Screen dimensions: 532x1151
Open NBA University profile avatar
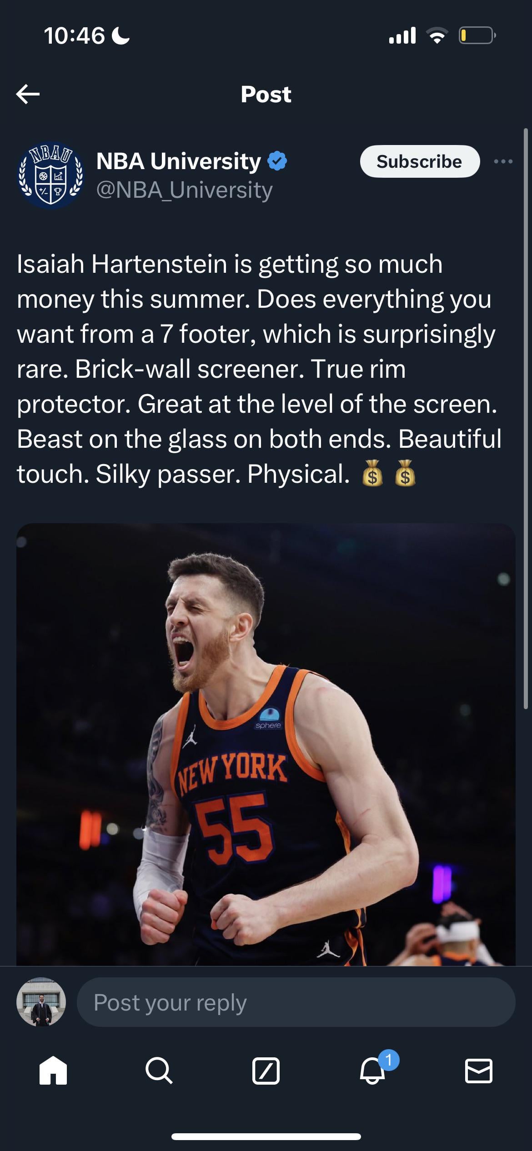[x=51, y=175]
